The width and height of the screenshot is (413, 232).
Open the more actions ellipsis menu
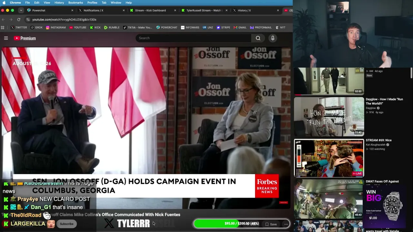click(x=286, y=224)
